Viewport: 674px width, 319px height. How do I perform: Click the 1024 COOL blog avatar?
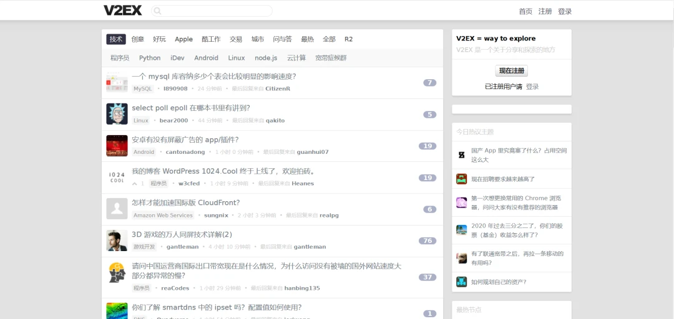tap(117, 178)
